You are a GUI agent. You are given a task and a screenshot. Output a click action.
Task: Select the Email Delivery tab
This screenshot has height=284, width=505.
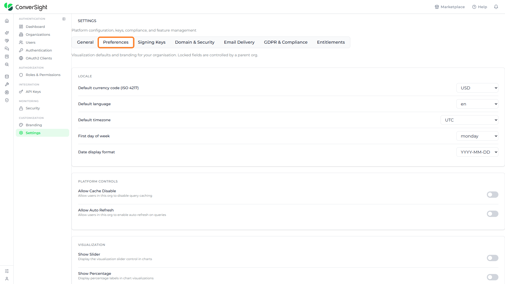coord(239,42)
